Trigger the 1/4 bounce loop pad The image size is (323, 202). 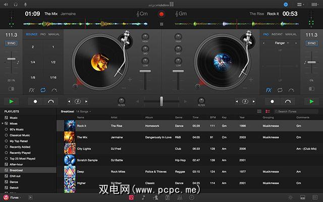click(x=33, y=62)
